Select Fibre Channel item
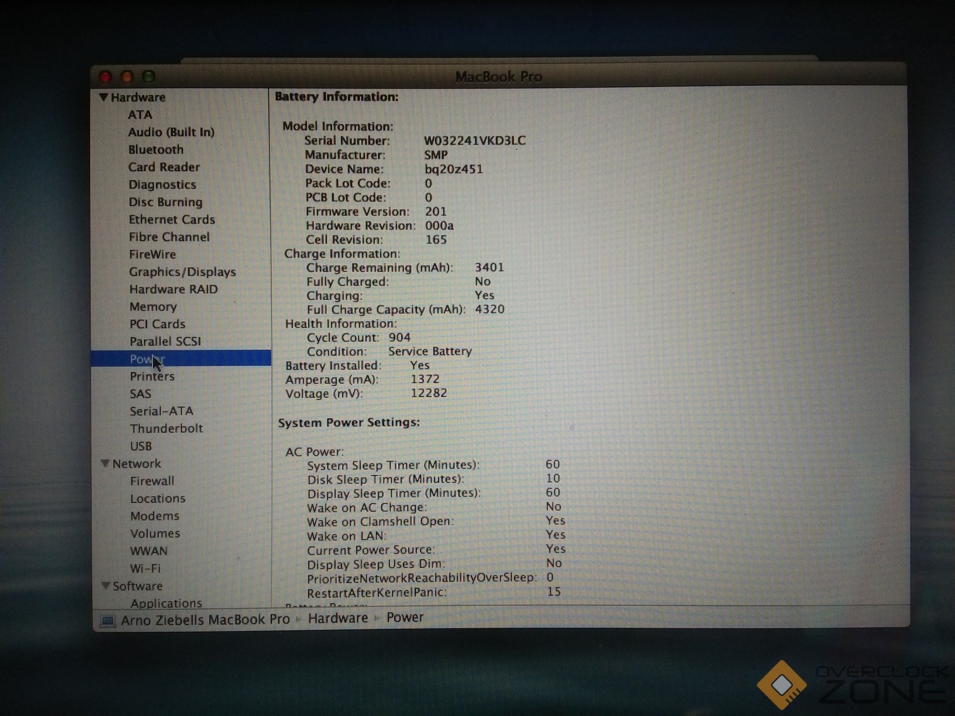Viewport: 955px width, 716px height. tap(170, 237)
